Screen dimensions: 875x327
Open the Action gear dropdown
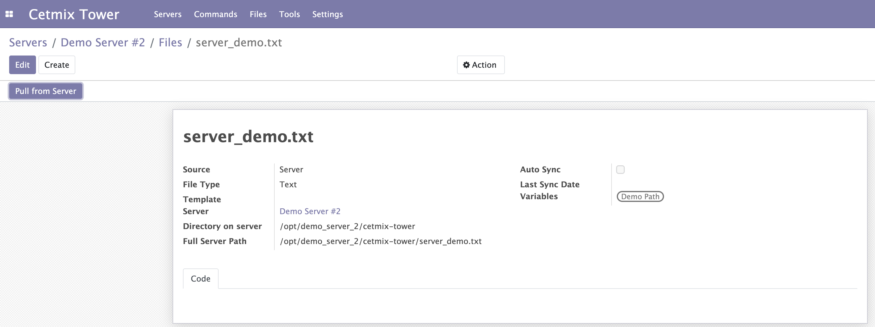click(x=480, y=65)
